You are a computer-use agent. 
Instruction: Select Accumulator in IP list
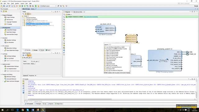109,62
